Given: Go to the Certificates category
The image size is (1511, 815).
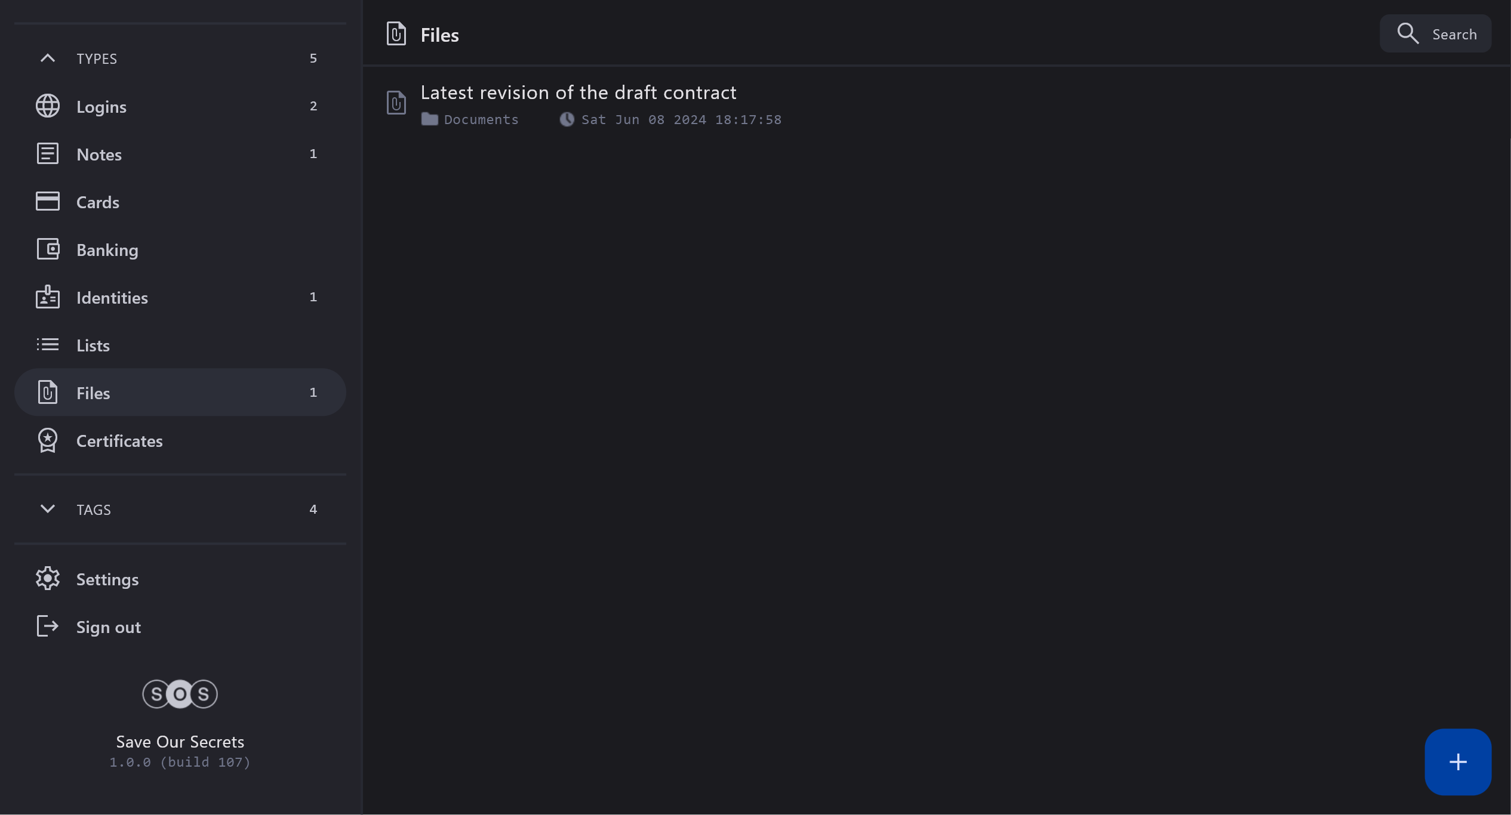Looking at the screenshot, I should (x=119, y=441).
